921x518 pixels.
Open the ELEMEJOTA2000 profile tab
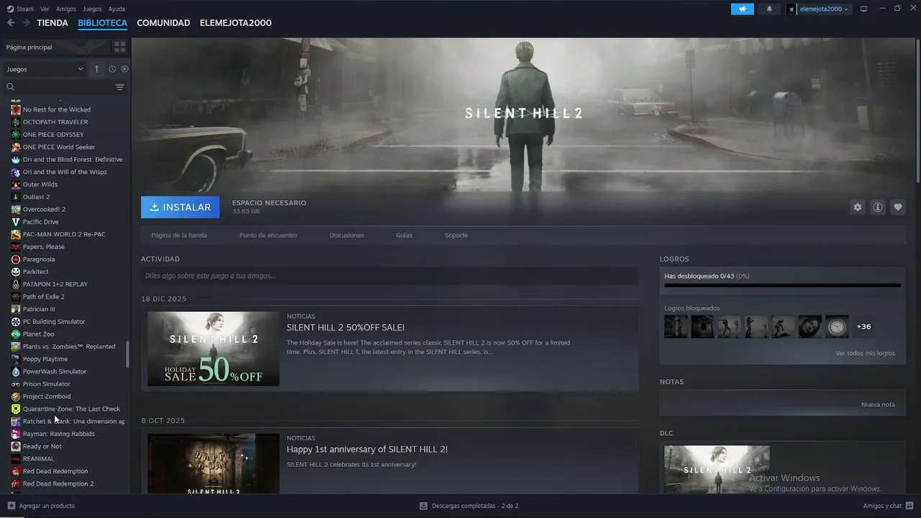[235, 23]
